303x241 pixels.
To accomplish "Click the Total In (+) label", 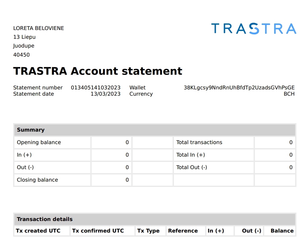I will click(190, 155).
